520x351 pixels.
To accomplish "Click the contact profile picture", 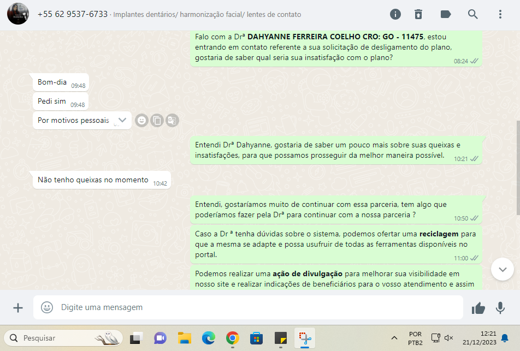I will click(x=18, y=14).
